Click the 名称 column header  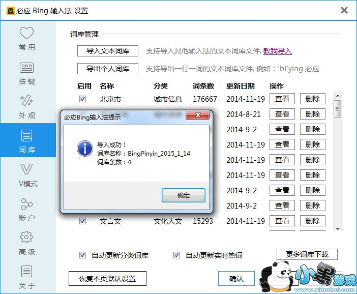click(107, 86)
